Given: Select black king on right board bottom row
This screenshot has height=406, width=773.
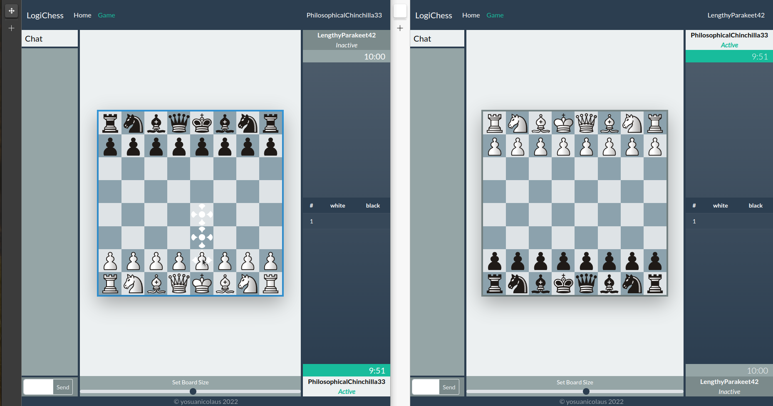Looking at the screenshot, I should point(563,284).
